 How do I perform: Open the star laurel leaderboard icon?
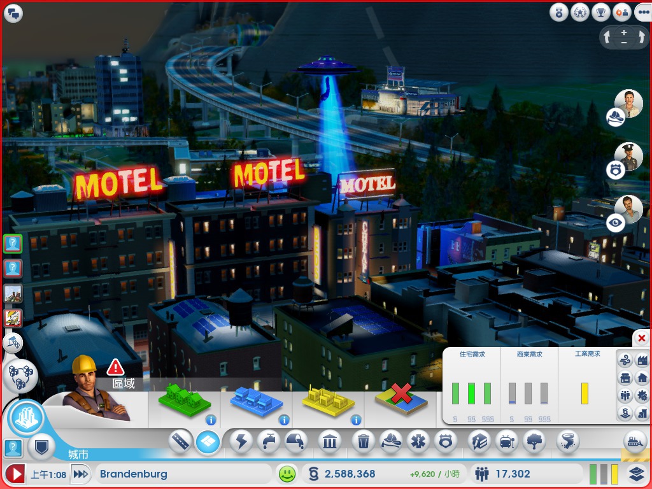[579, 13]
